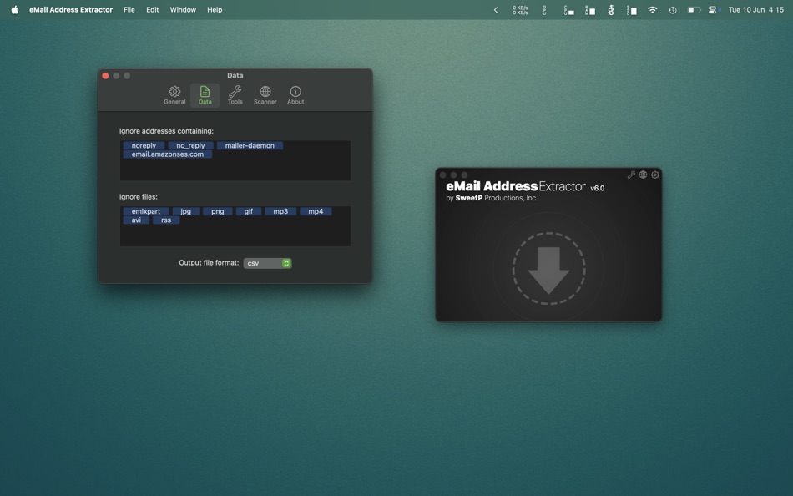This screenshot has height=496, width=793.
Task: Select the noreply ignore token
Action: (144, 146)
